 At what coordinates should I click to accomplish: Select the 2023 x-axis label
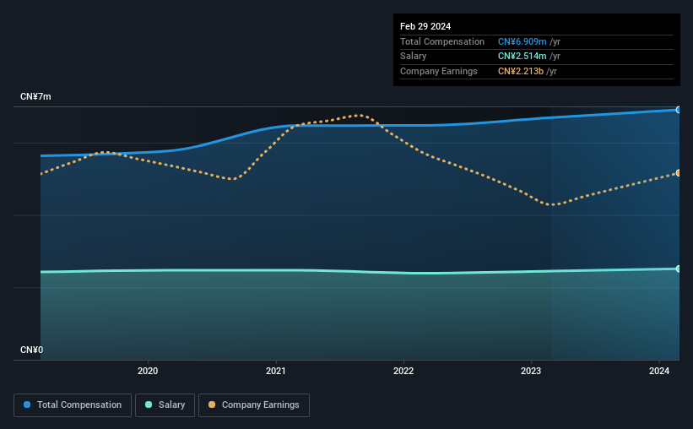(x=531, y=371)
